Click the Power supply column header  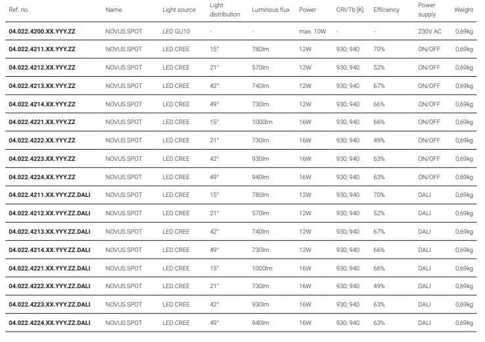427,10
